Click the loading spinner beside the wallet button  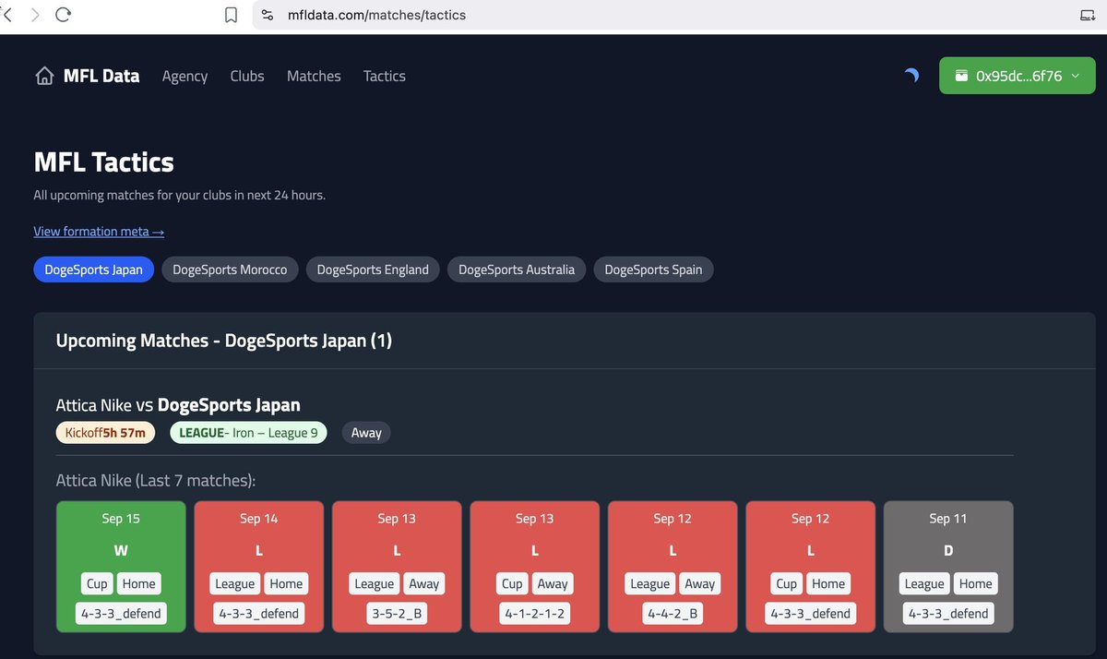[911, 76]
